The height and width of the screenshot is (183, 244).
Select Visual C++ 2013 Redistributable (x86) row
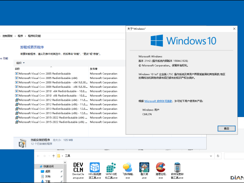(x=51, y=113)
